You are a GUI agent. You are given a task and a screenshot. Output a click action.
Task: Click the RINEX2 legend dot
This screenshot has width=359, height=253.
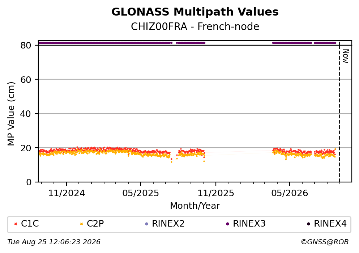click(x=147, y=224)
